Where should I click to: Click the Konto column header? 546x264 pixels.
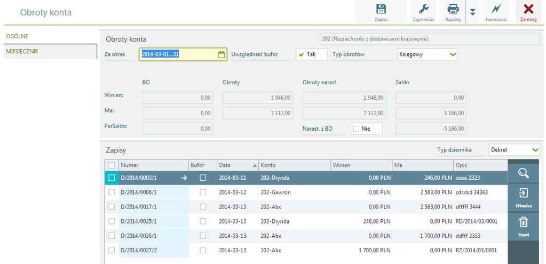click(294, 165)
